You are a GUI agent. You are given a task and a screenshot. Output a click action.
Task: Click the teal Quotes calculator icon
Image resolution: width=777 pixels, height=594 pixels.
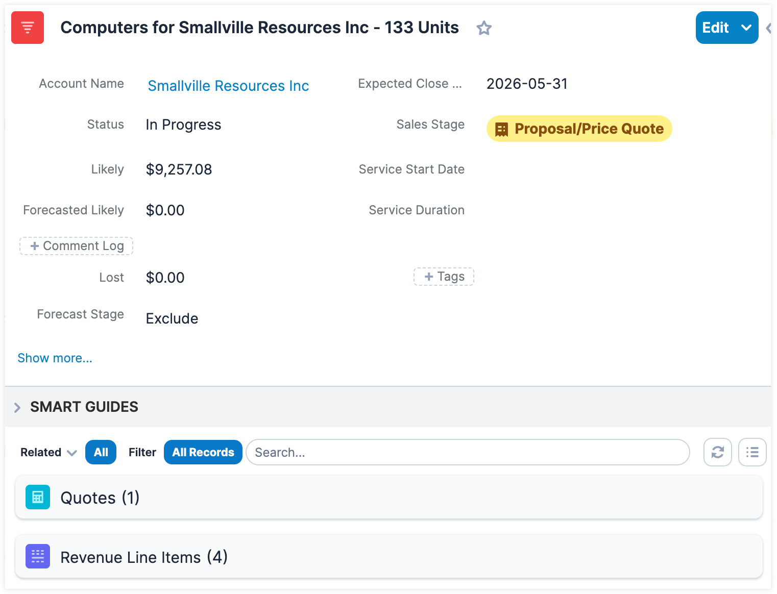pyautogui.click(x=38, y=497)
